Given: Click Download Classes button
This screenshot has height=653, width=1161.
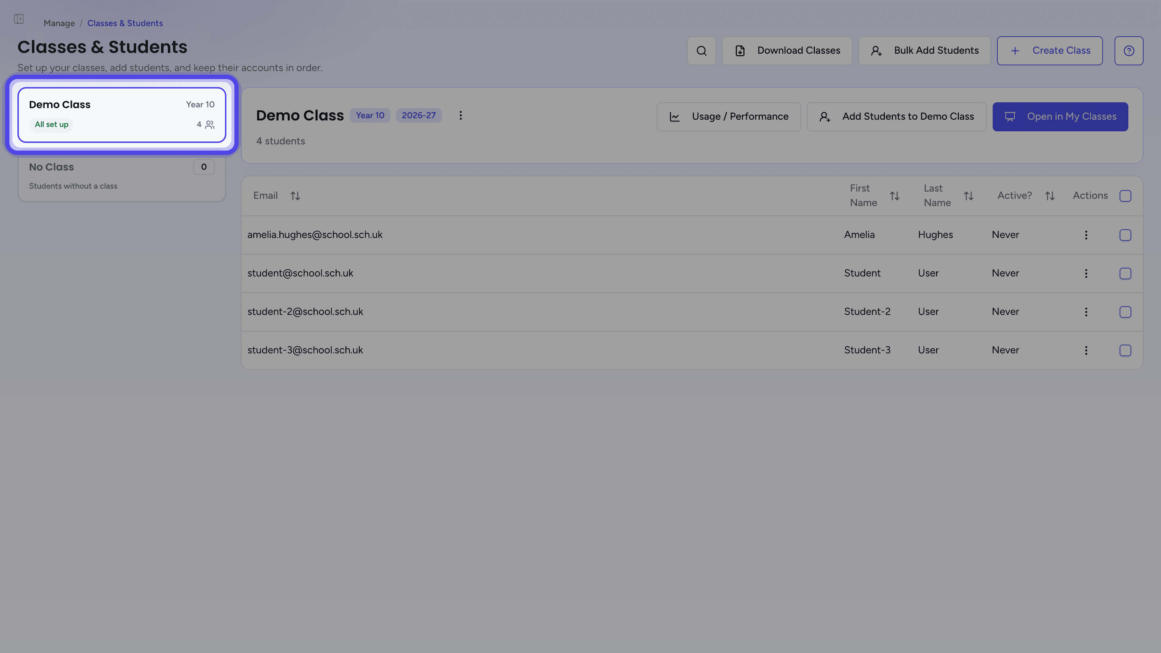Looking at the screenshot, I should [787, 50].
